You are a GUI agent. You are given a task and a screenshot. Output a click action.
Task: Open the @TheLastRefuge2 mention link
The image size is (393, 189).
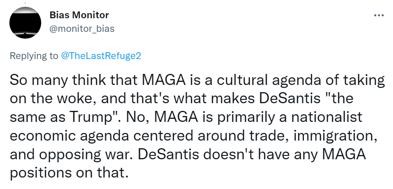pyautogui.click(x=101, y=56)
